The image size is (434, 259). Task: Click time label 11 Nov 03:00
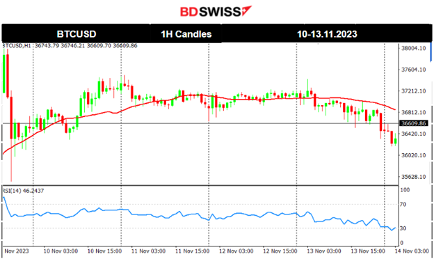tap(148, 251)
